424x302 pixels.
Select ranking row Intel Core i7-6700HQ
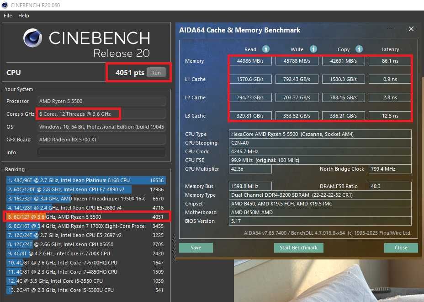tap(86, 263)
